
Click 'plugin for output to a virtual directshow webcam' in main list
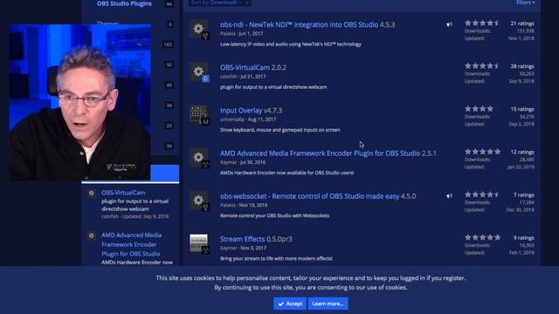(273, 87)
